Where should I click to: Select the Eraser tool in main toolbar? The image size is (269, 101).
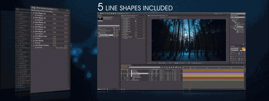click(122, 14)
